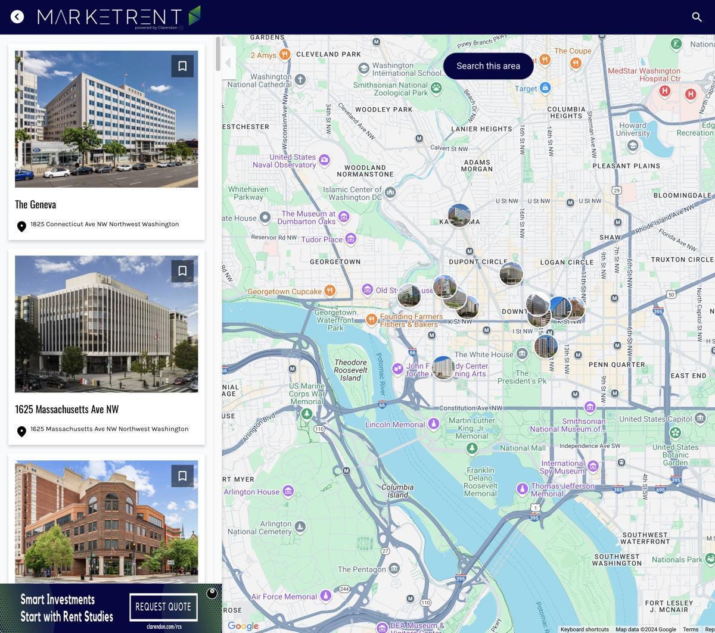
Task: Click the Google logo on the map
Action: tap(242, 626)
